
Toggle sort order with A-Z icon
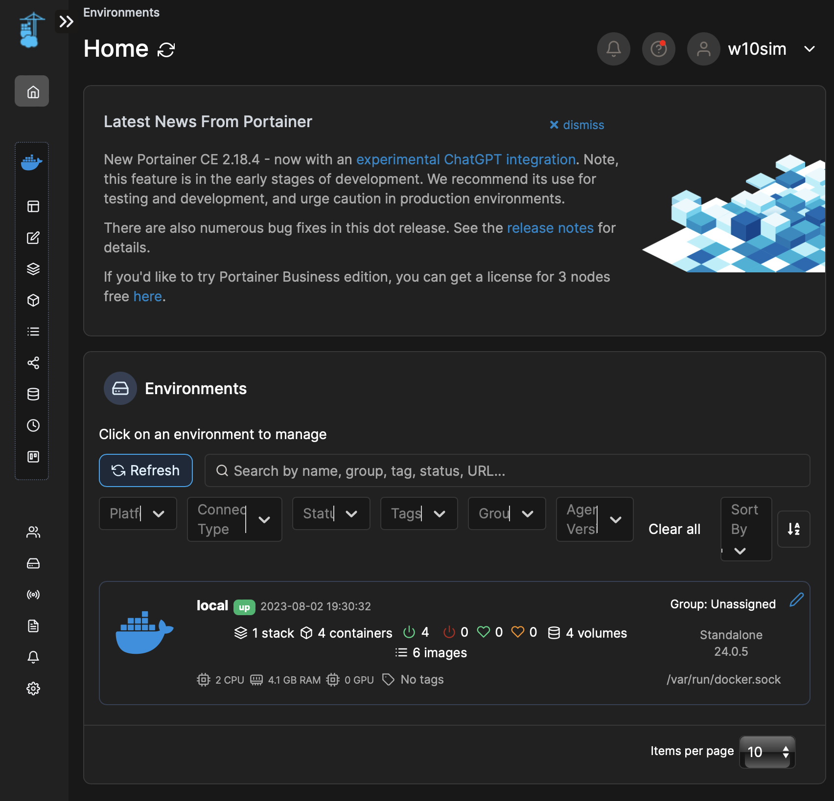pyautogui.click(x=793, y=529)
